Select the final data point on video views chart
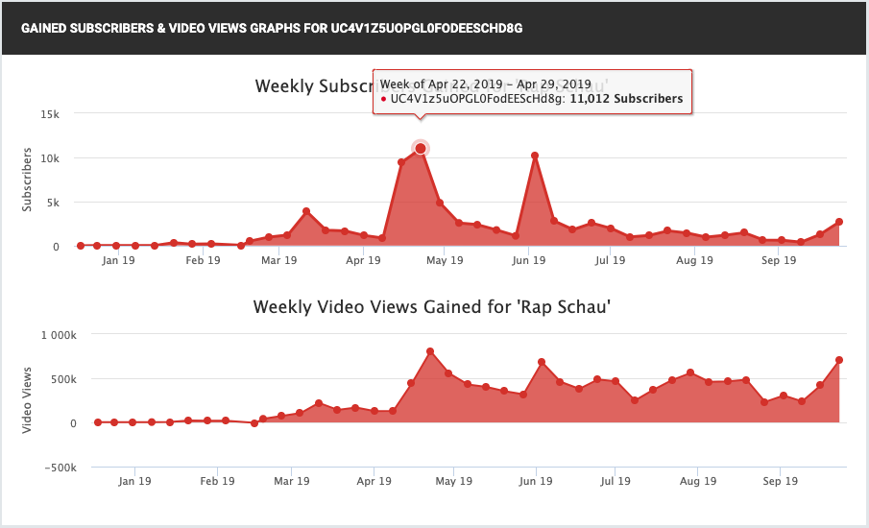Viewport: 869px width, 528px height. (x=839, y=360)
